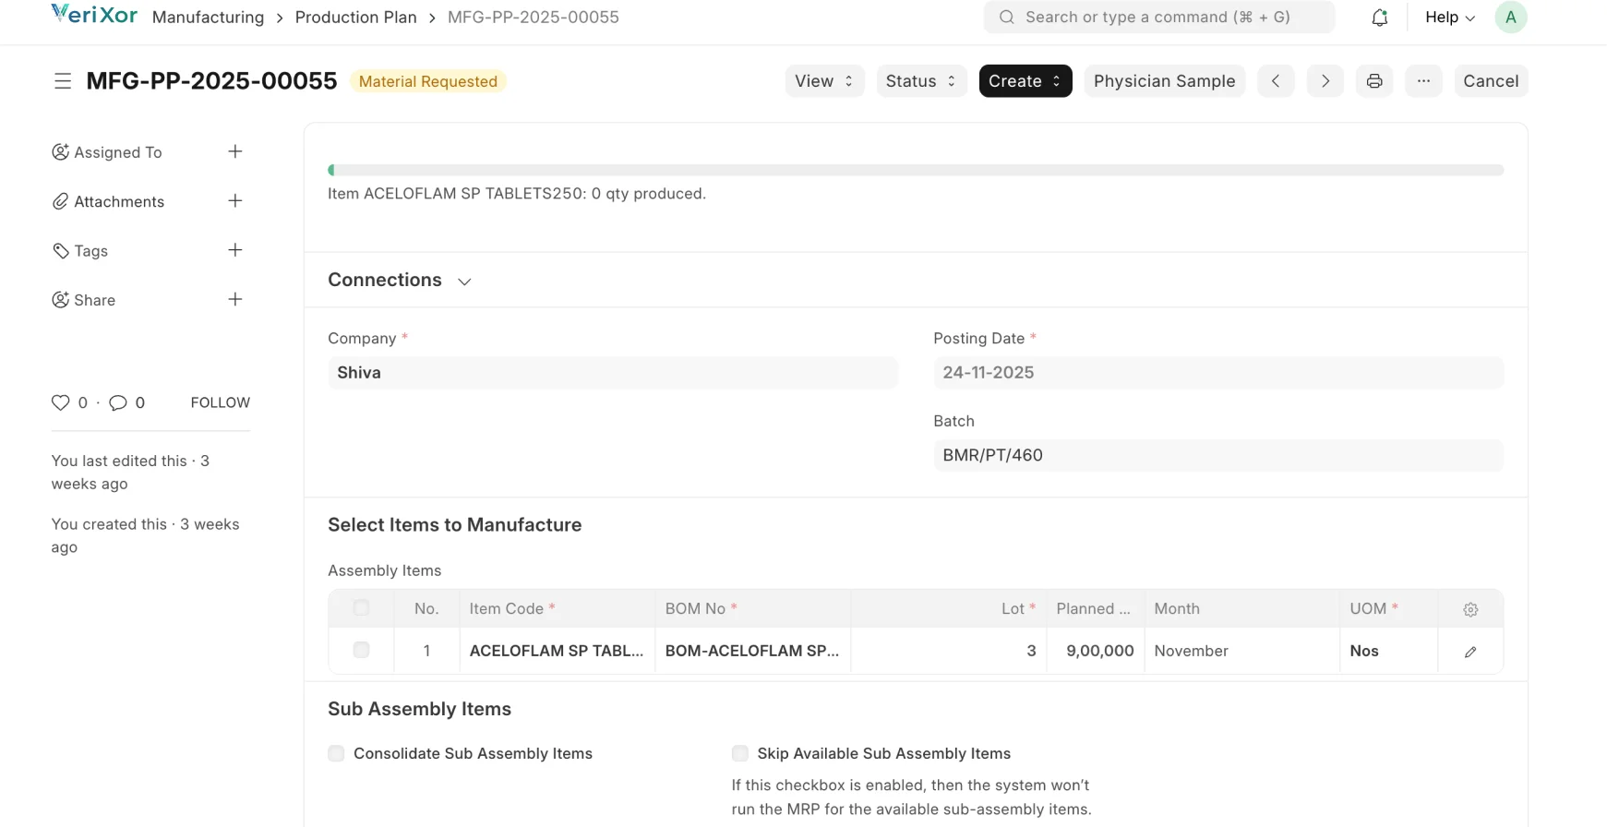Open the Help menu
The image size is (1607, 827).
tap(1449, 18)
